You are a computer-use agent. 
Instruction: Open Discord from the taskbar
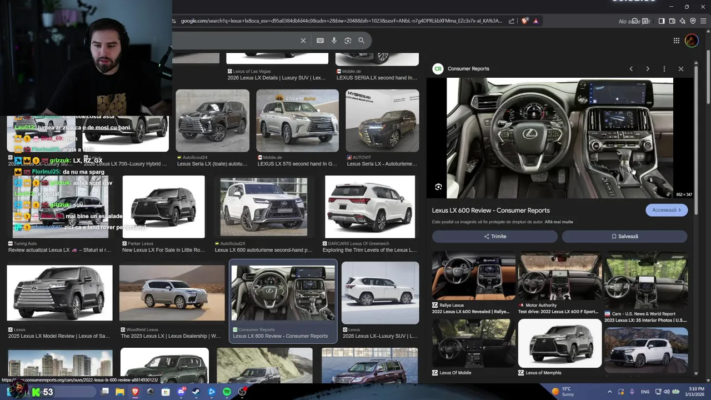tap(181, 392)
